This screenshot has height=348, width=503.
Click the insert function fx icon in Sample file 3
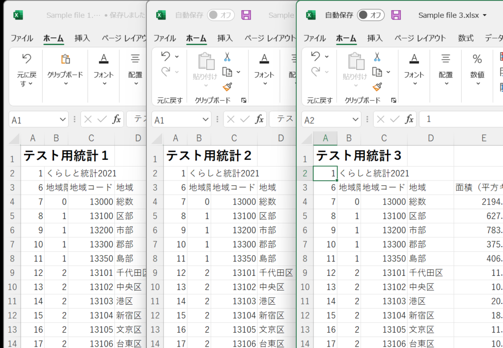tap(409, 119)
